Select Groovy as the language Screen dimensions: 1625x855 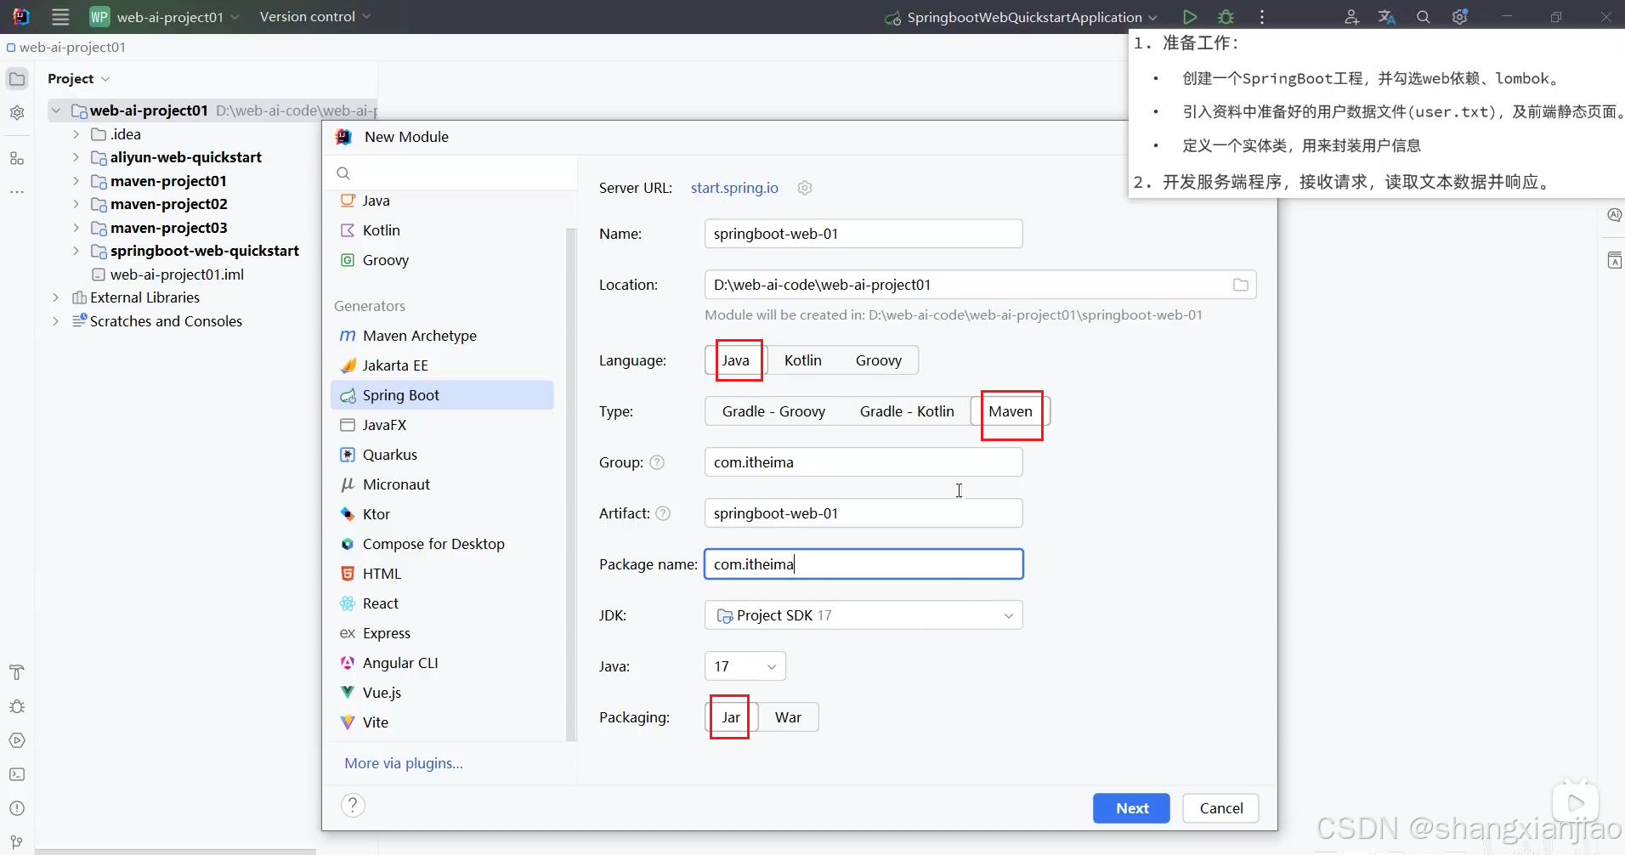click(879, 360)
